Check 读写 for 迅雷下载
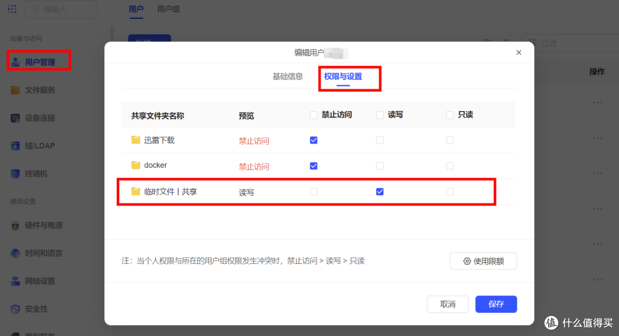Viewport: 619px width, 336px height. pos(380,140)
